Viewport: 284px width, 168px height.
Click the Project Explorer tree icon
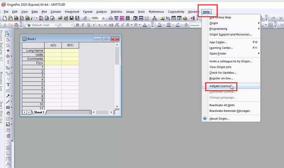(155, 18)
